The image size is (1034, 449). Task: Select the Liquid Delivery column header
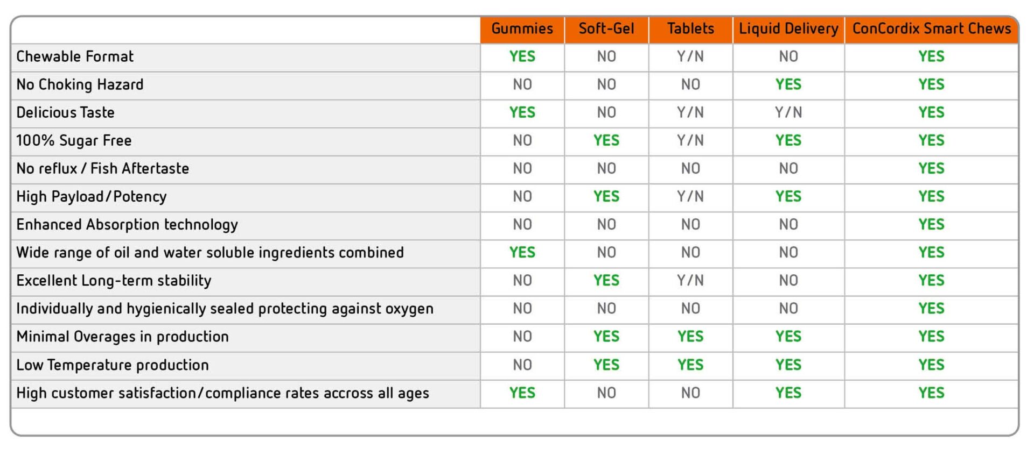(x=788, y=28)
